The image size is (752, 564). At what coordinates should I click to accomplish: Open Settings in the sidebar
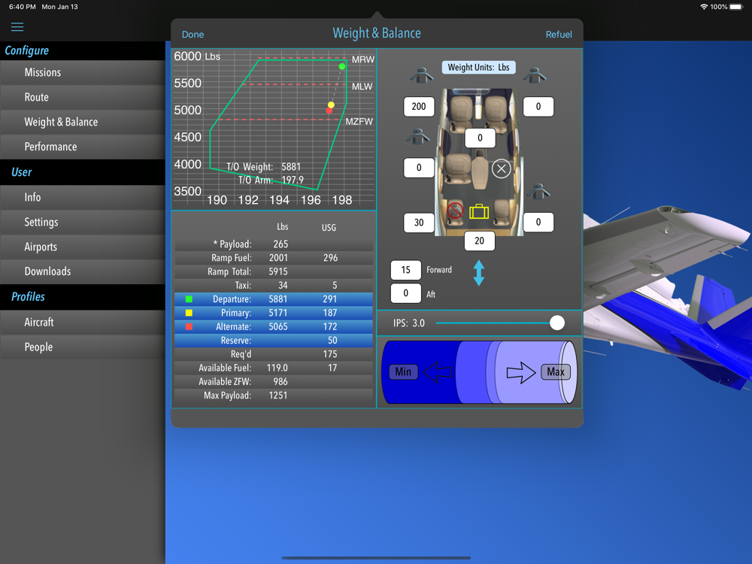coord(83,222)
